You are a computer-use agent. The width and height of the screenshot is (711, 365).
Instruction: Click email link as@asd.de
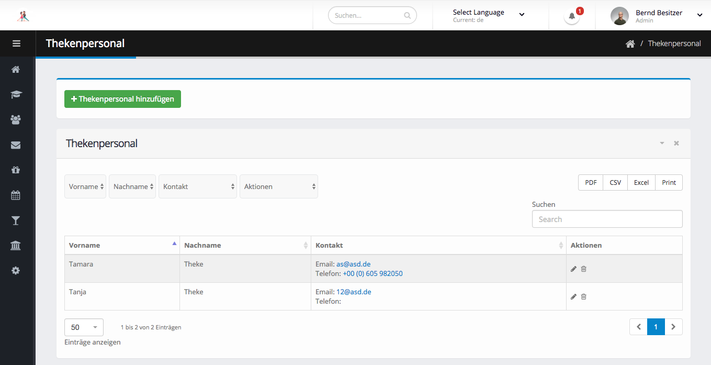point(353,264)
